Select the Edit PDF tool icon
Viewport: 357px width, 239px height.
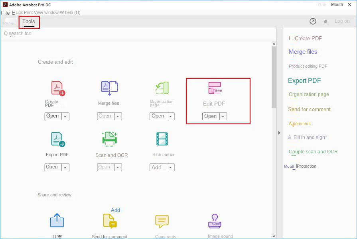pos(215,88)
